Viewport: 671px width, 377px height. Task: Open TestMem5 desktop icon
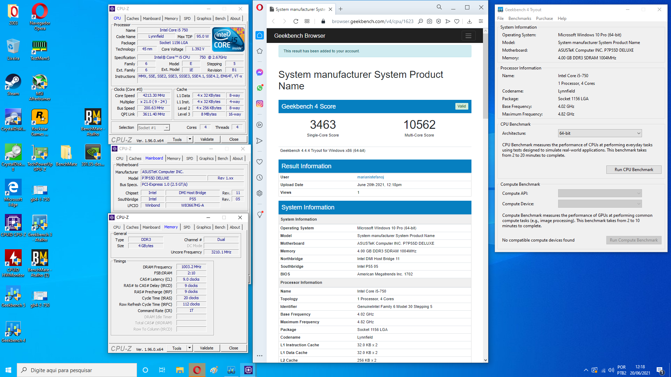[x=39, y=50]
